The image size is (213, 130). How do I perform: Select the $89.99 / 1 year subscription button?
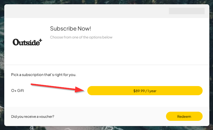[145, 91]
